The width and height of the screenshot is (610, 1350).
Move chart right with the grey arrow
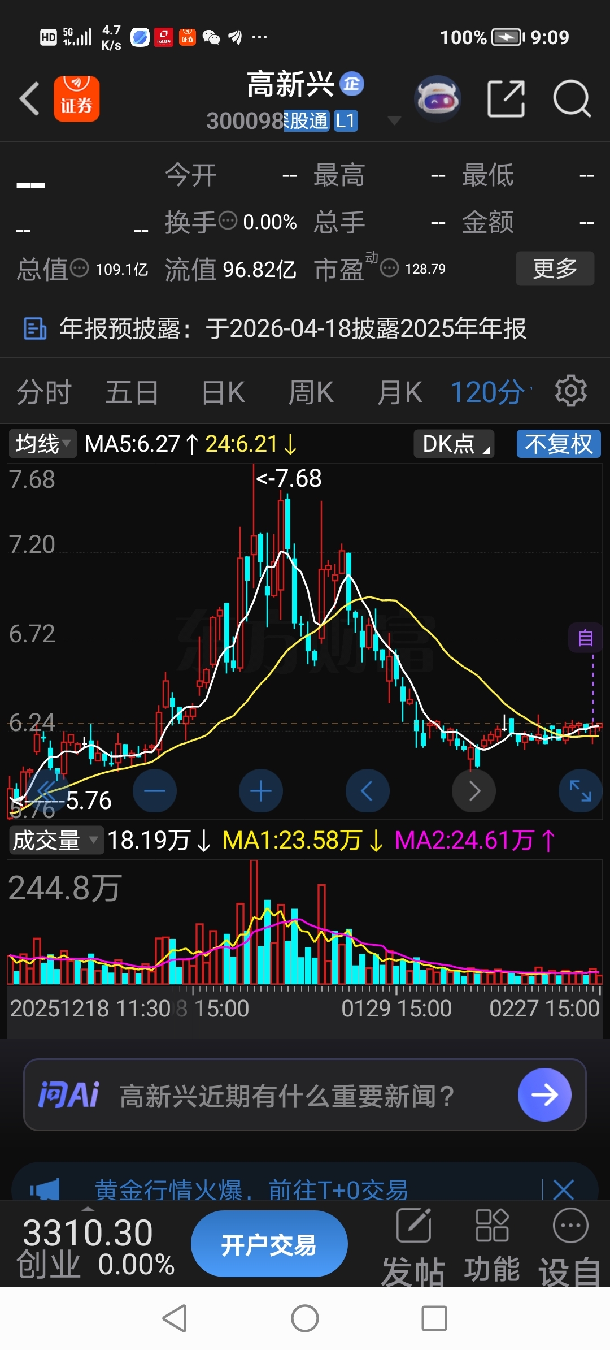[474, 790]
